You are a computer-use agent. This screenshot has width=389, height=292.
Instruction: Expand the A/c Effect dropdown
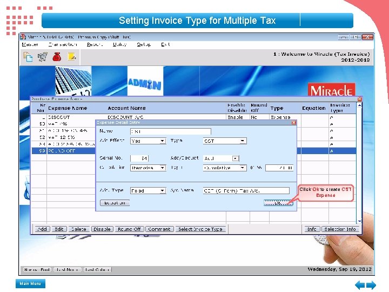(x=162, y=141)
